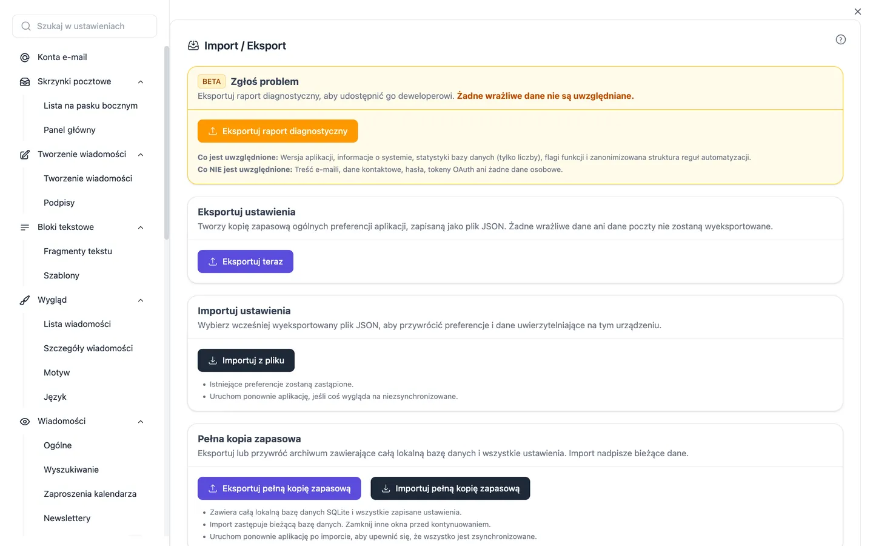Click the help question mark icon
Screen dimensions: 873x546
(841, 39)
